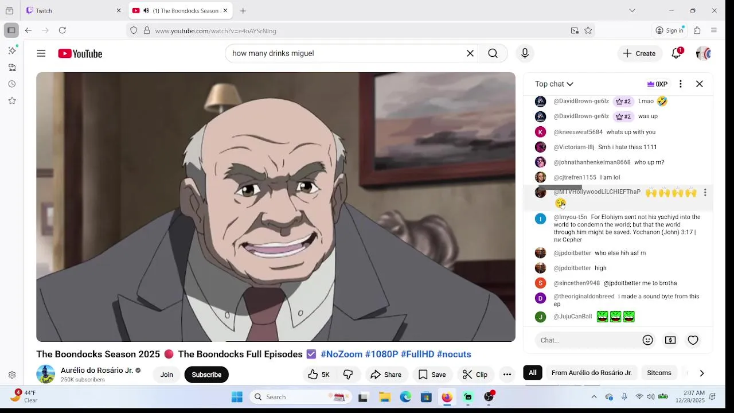Close the Twitch tab
This screenshot has width=734, height=413.
coord(119,10)
